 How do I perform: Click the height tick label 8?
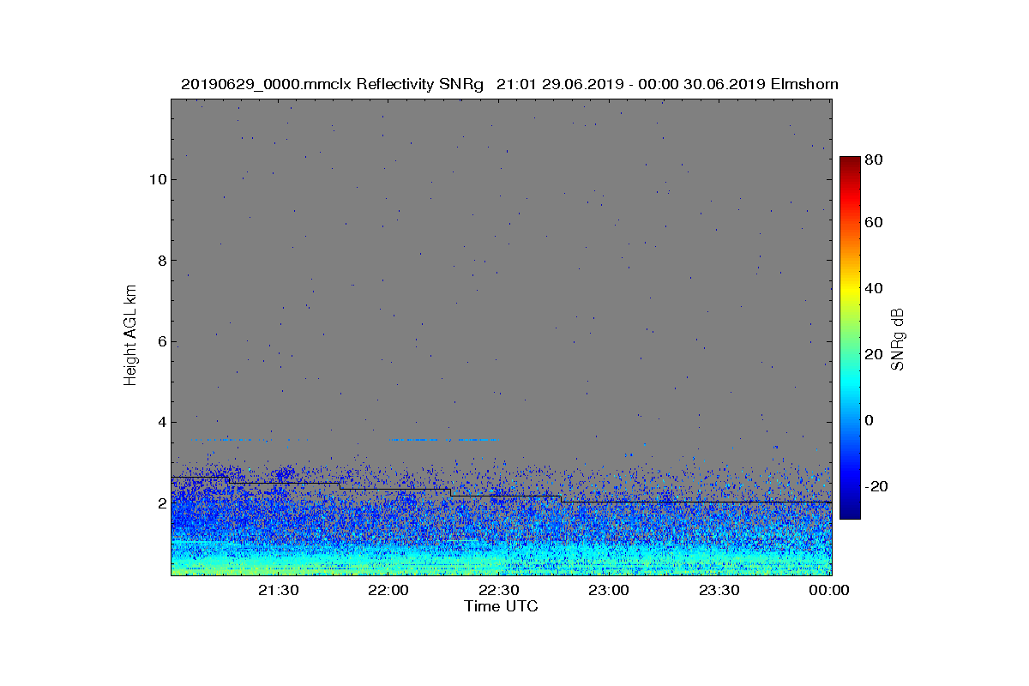pos(160,261)
